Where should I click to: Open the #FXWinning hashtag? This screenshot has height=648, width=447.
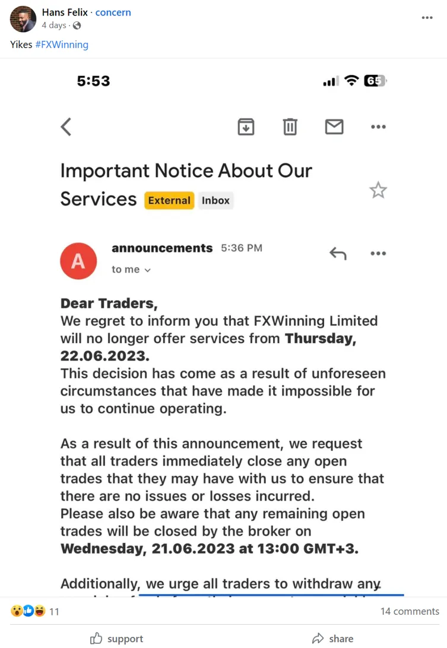[x=62, y=45]
